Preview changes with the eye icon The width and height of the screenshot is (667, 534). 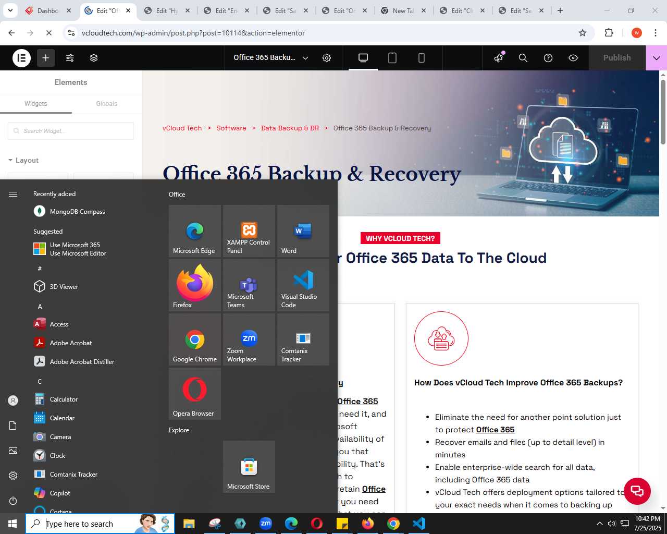573,58
